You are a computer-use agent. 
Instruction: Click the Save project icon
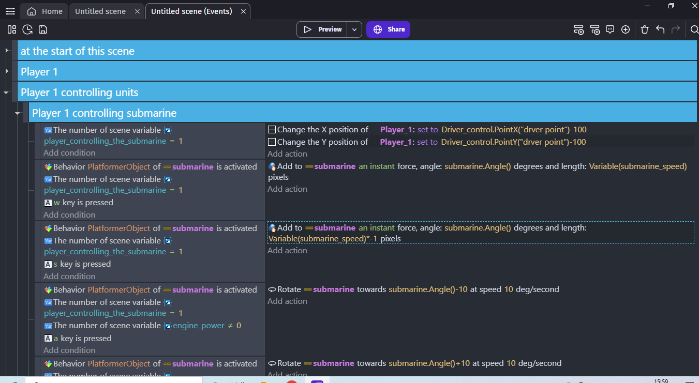43,29
